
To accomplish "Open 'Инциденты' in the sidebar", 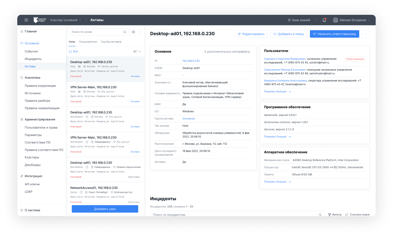I will coord(33,59).
